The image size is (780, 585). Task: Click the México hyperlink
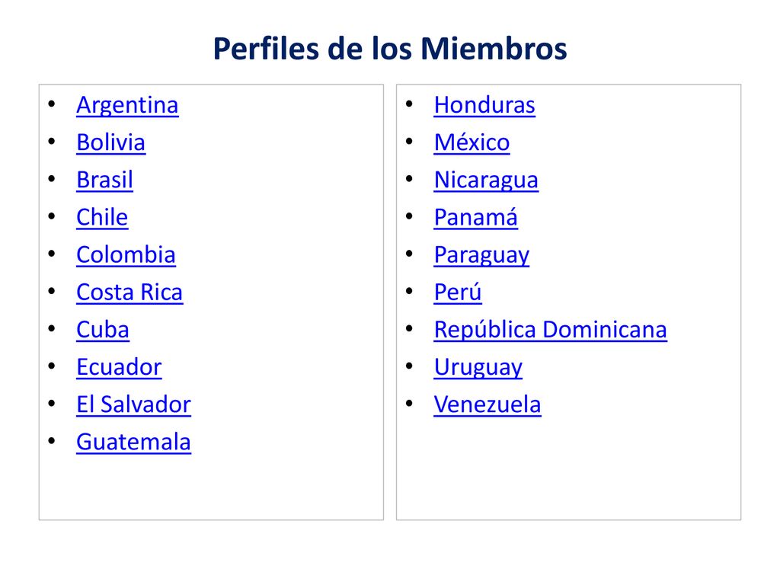click(x=472, y=142)
